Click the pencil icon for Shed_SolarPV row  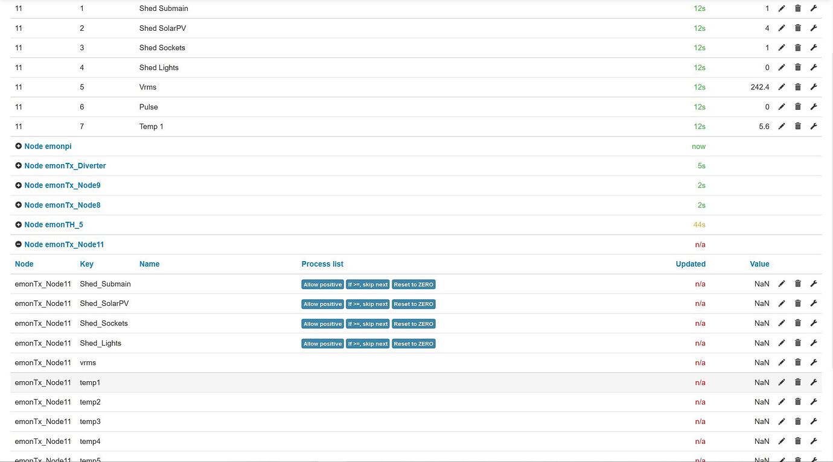pos(782,303)
